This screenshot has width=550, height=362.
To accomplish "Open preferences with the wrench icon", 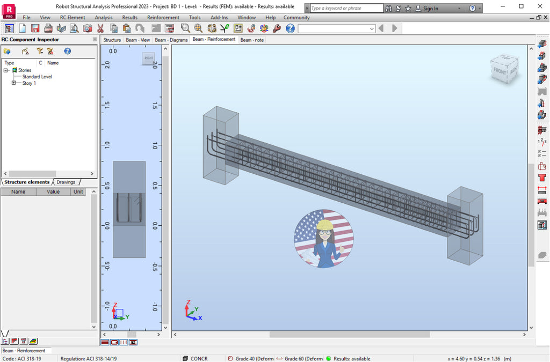I will point(276,28).
